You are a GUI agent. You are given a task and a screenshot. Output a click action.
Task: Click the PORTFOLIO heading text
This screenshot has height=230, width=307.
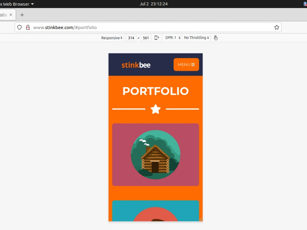pos(155,91)
